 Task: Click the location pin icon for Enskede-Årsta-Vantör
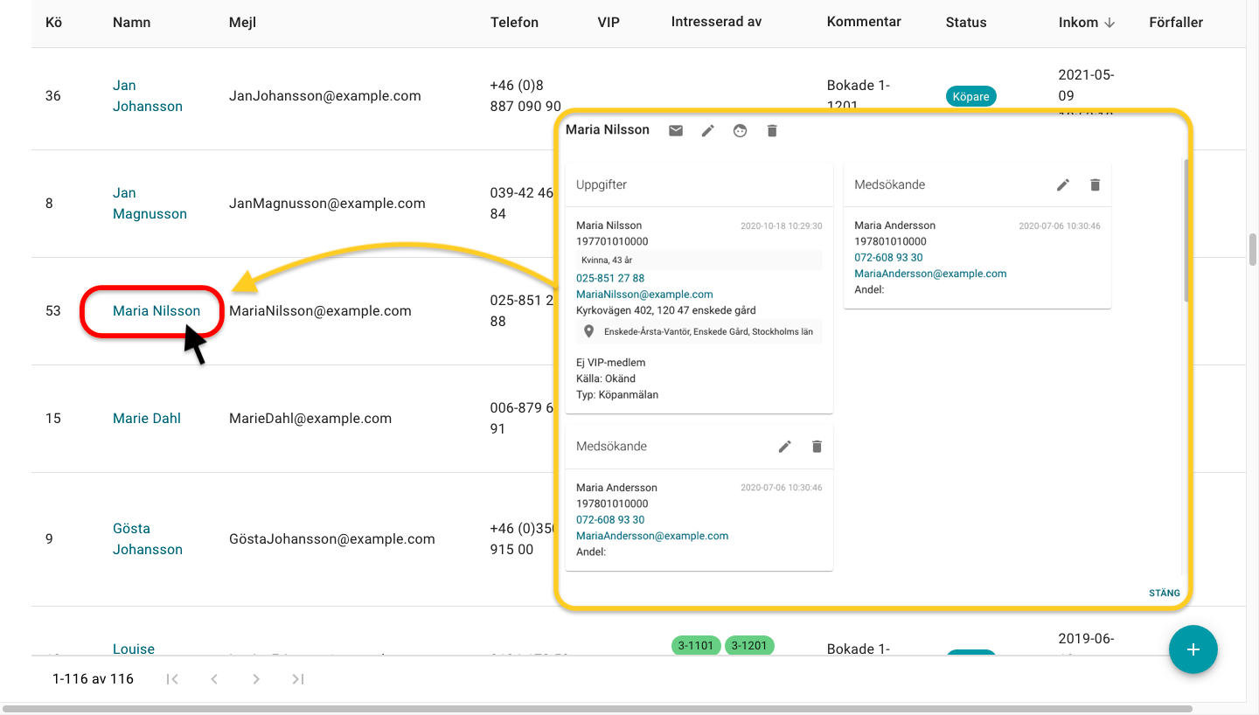coord(589,332)
